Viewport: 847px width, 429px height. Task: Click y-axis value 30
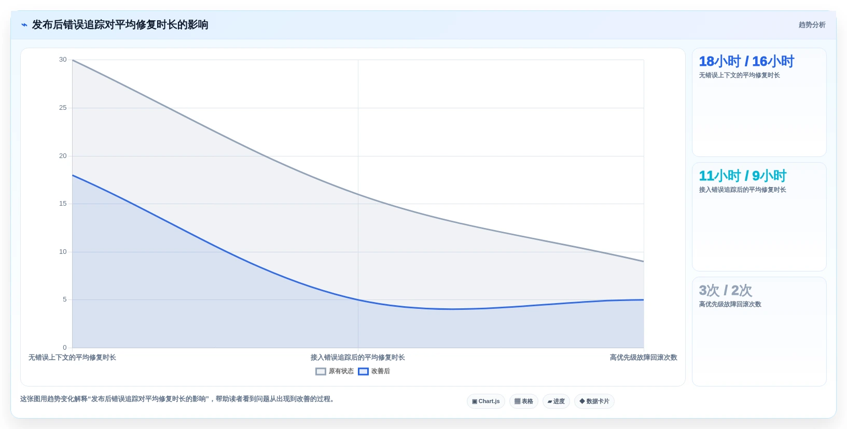(x=63, y=60)
